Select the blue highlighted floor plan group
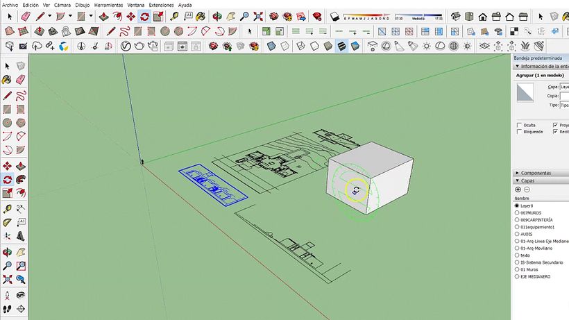This screenshot has width=569, height=320. (x=213, y=185)
